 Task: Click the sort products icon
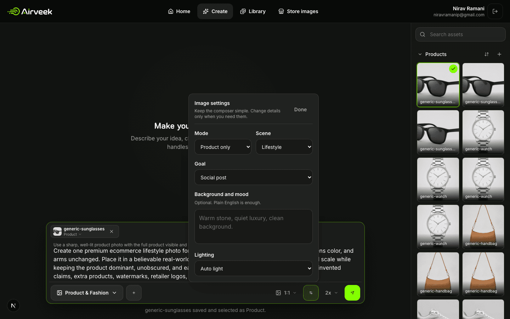[487, 54]
